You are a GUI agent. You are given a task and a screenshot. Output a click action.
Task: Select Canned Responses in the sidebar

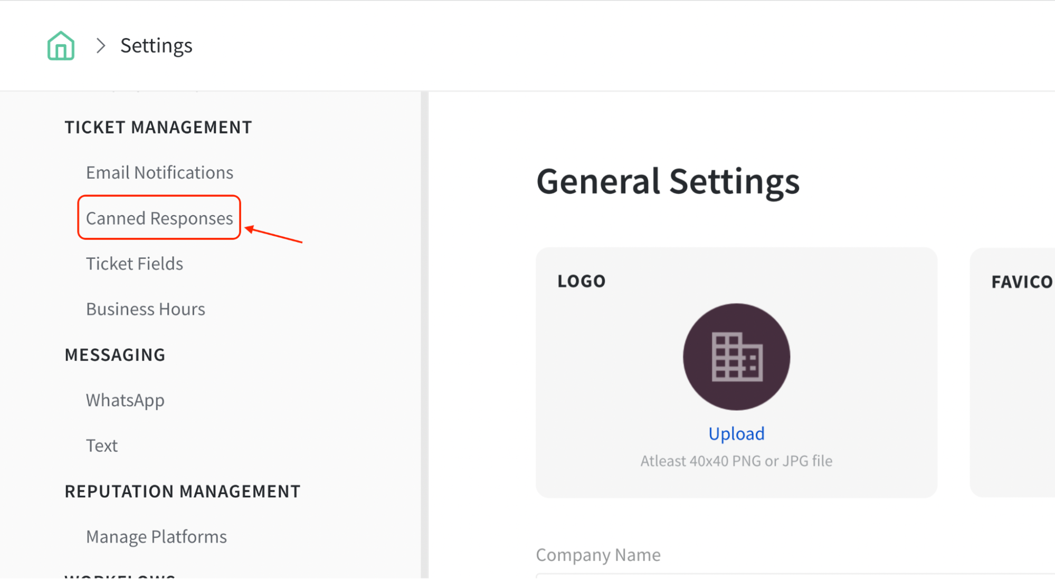tap(159, 218)
